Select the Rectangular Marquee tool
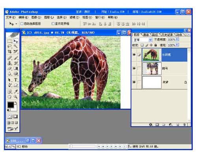Image resolution: width=197 pixels, height=158 pixels. click(x=10, y=41)
